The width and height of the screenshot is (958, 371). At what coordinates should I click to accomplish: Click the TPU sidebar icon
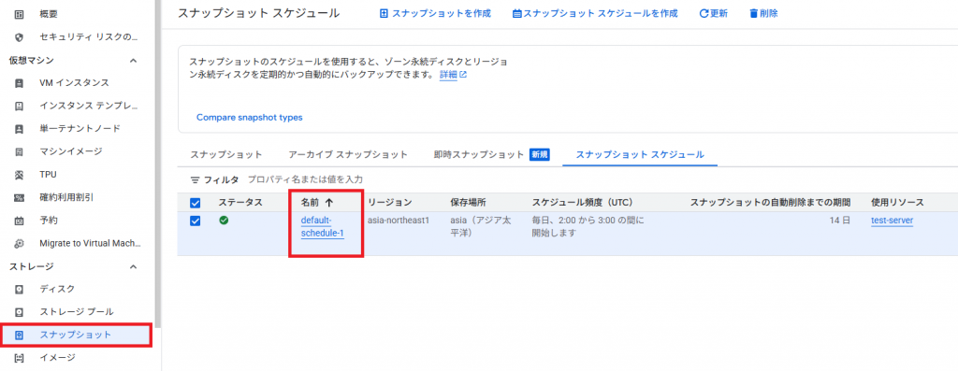tap(19, 175)
